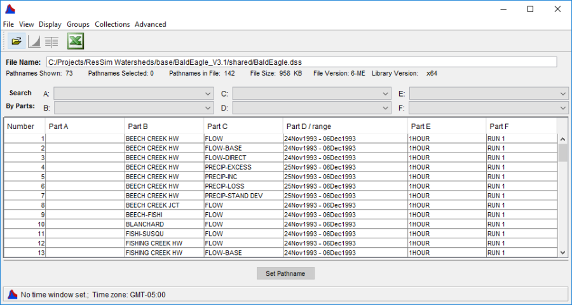
Task: Open the Advanced menu
Action: pyautogui.click(x=150, y=24)
